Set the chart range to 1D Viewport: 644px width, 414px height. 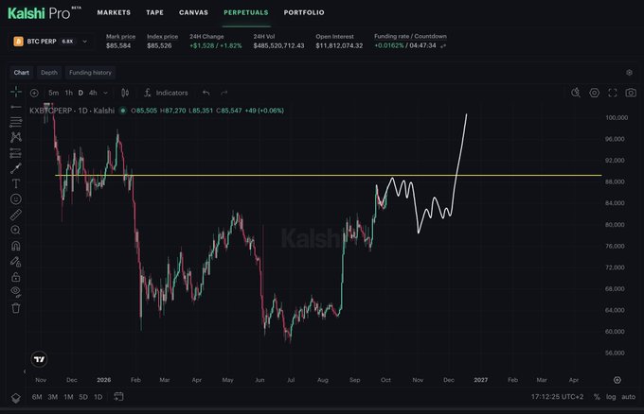(x=98, y=397)
